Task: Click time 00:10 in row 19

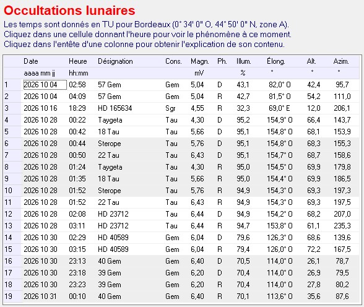Action: tap(77, 296)
